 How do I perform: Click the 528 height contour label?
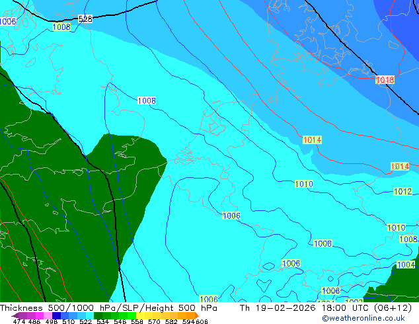[x=85, y=19]
